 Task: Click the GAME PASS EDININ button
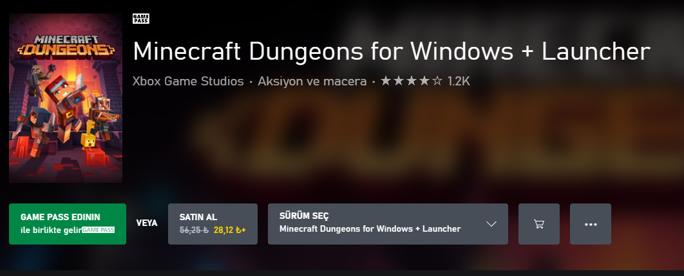(68, 224)
